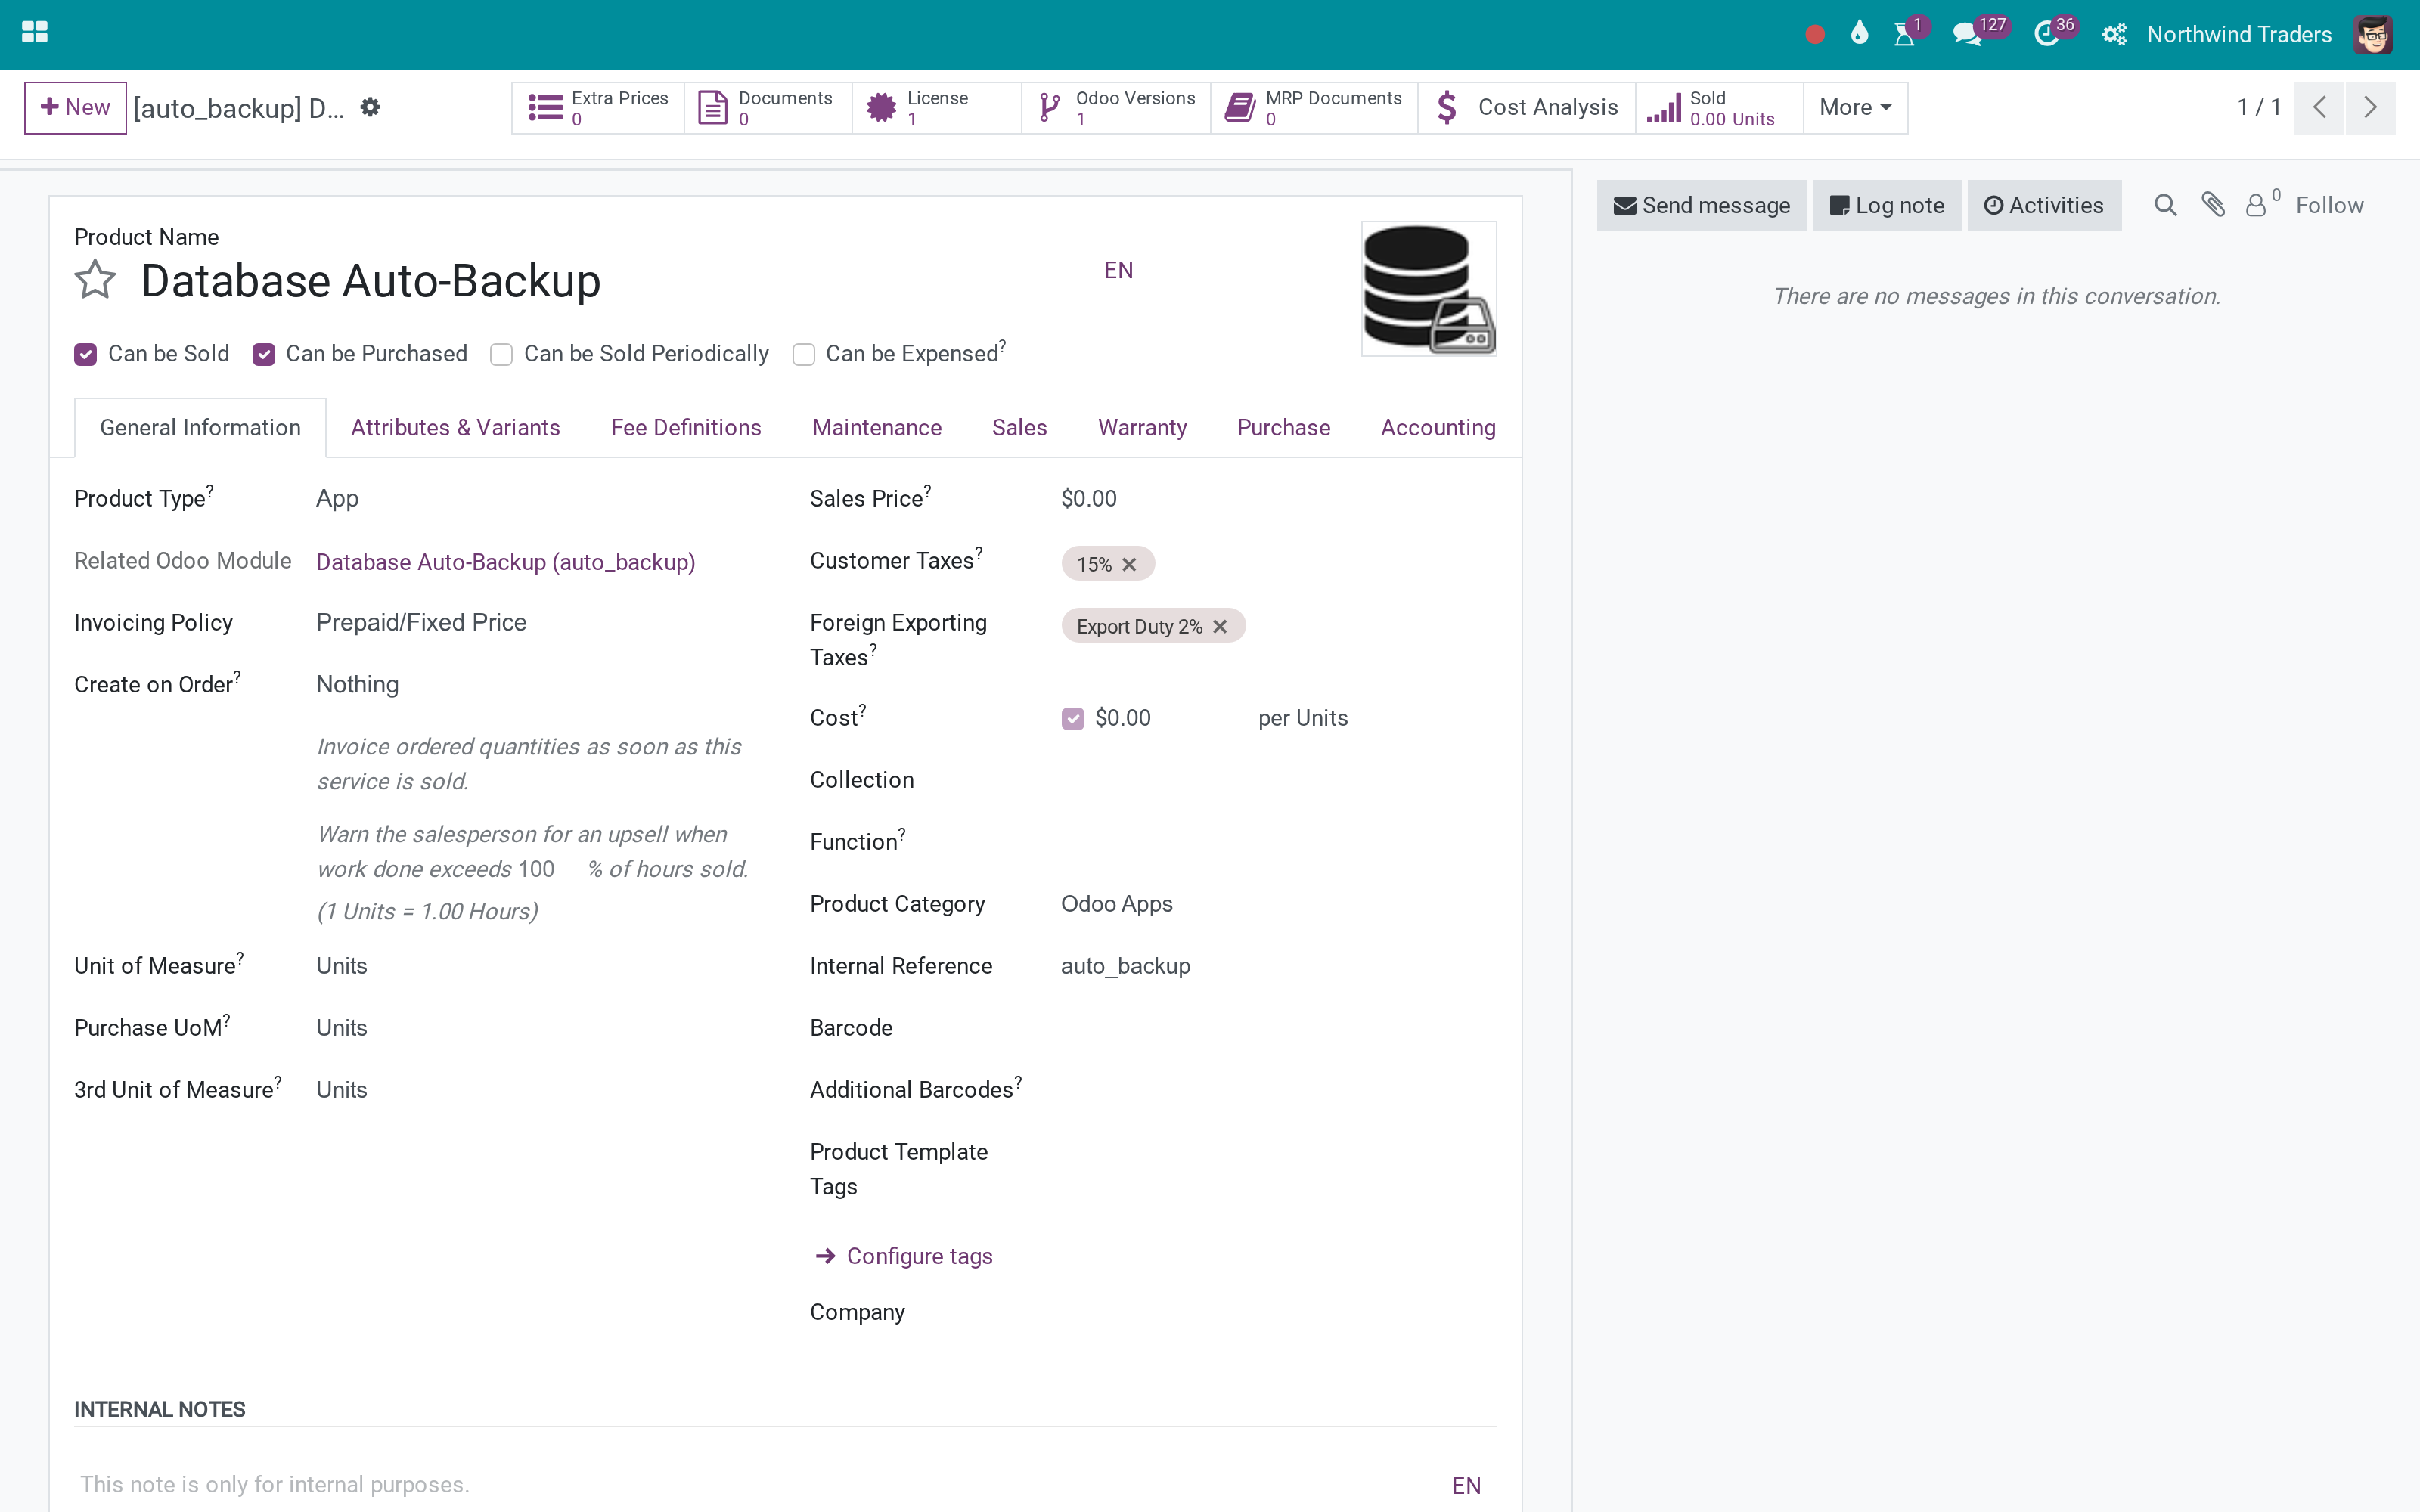Open Database Auto-Backup (auto_backup) module link

tap(505, 562)
